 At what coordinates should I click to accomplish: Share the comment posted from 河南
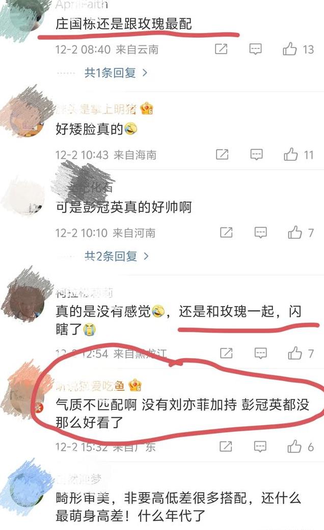(x=226, y=233)
